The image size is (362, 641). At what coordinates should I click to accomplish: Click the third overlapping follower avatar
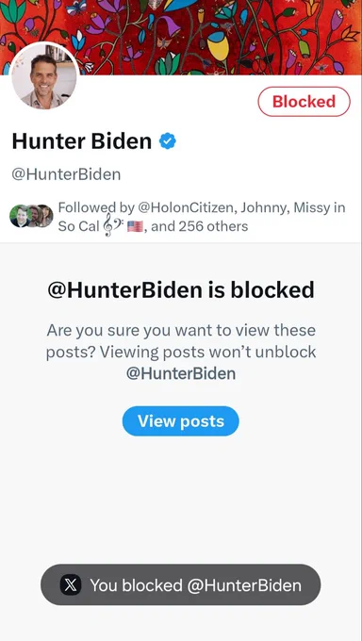tap(46, 216)
